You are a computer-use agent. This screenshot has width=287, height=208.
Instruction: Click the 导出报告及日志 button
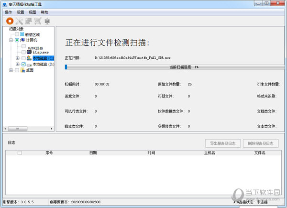[x=223, y=143]
